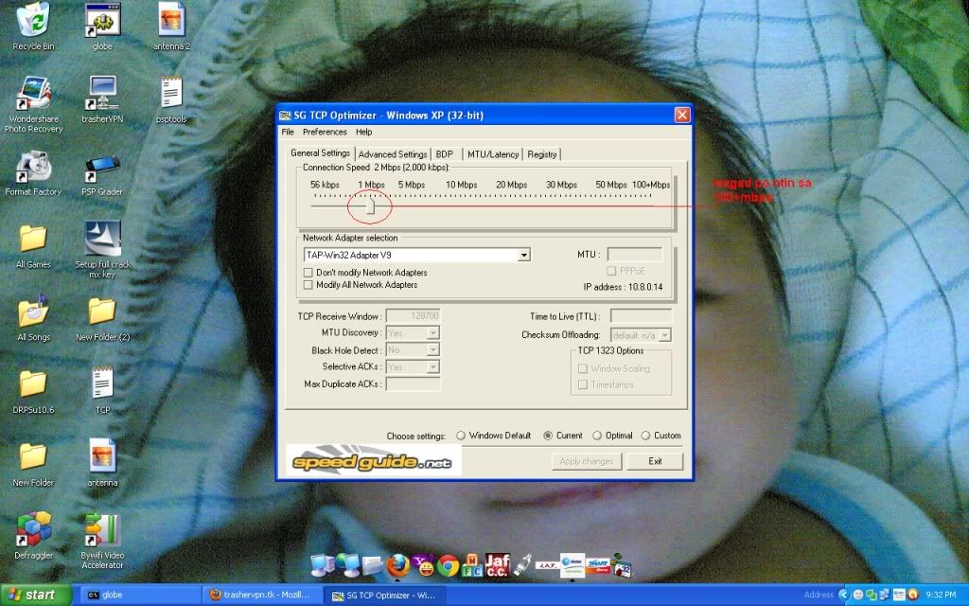Close the SG TCP Optimizer window
The width and height of the screenshot is (969, 606).
pos(681,115)
